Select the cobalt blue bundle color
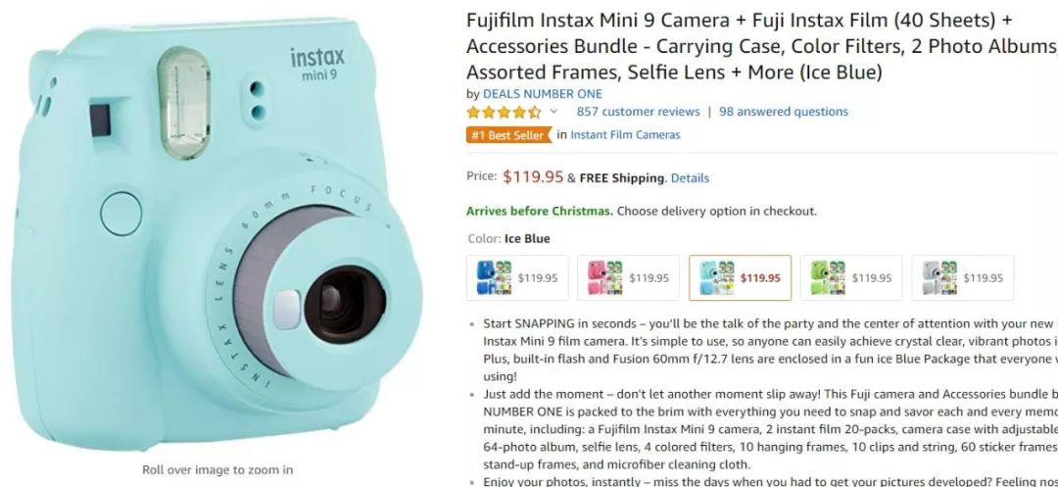Viewport: 1058px width, 487px height. (517, 277)
